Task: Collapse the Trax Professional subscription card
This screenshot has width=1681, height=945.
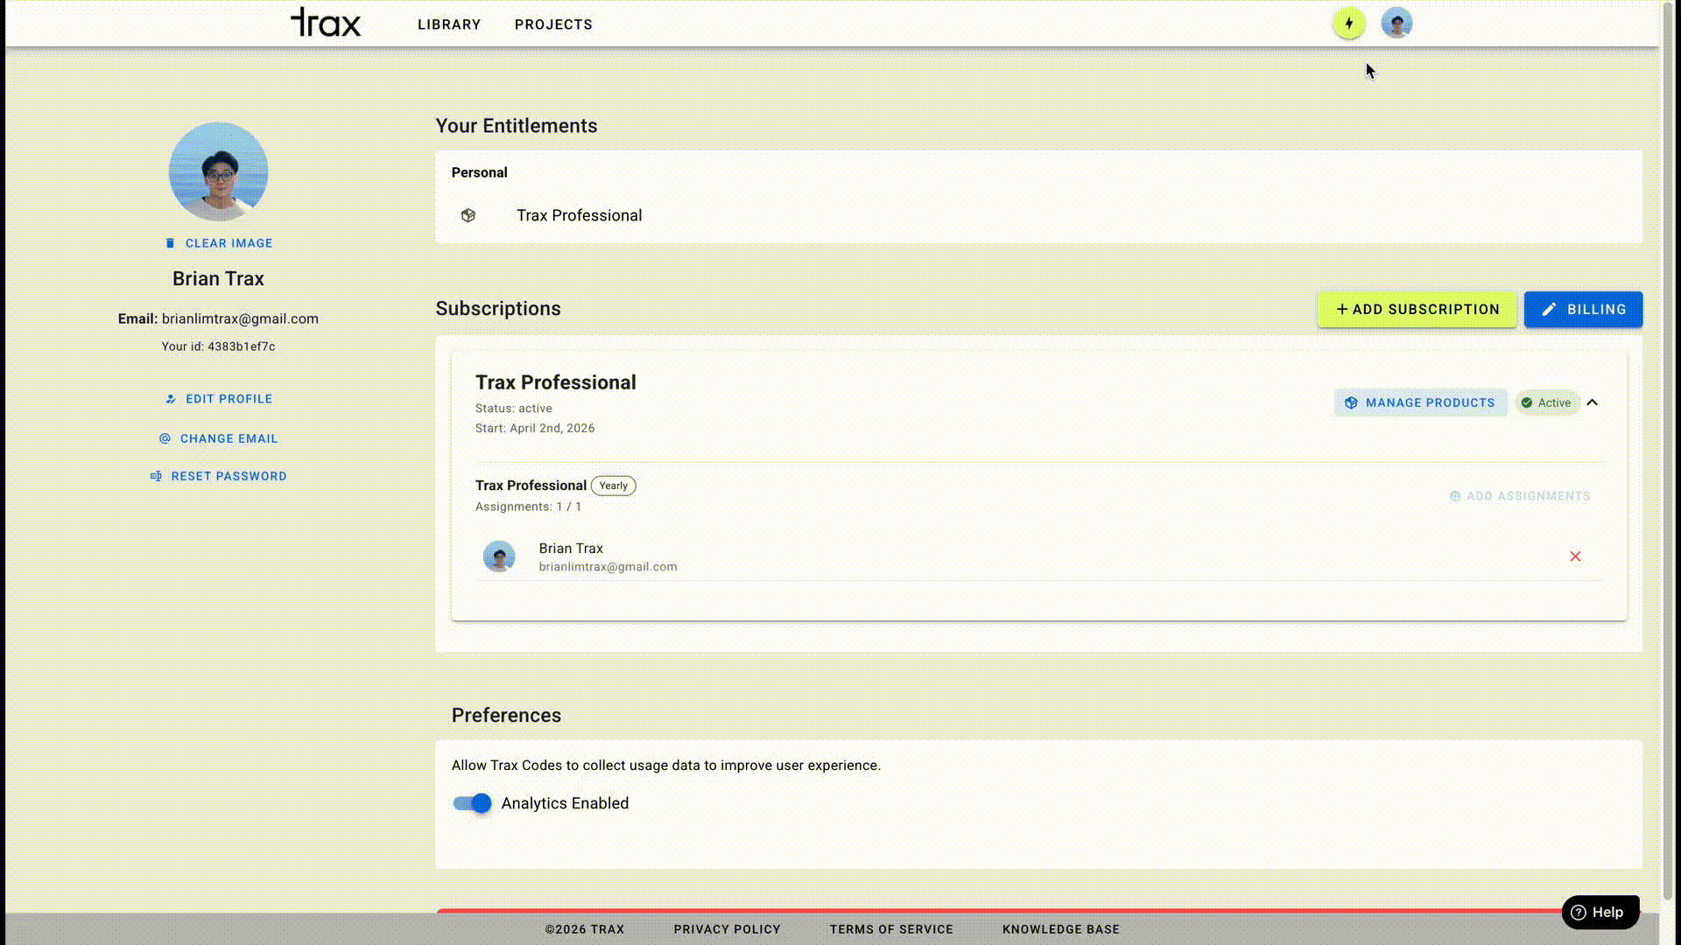Action: pyautogui.click(x=1593, y=402)
